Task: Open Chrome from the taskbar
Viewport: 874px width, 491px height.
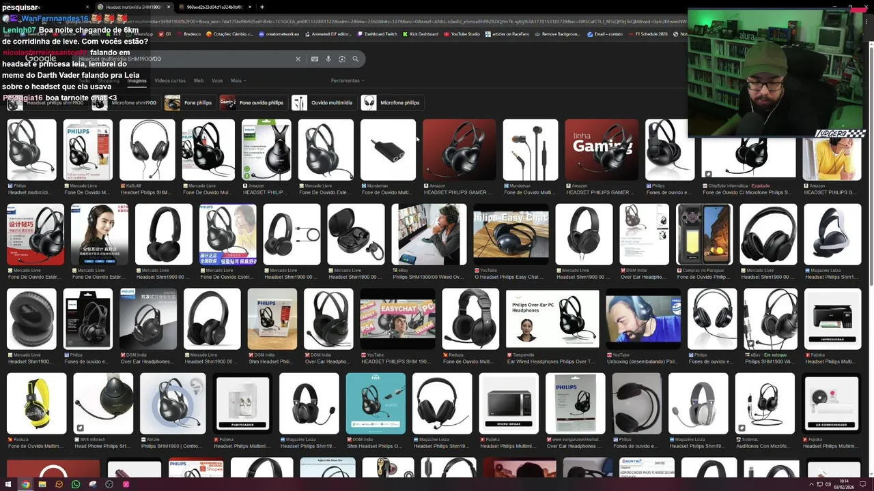Action: click(25, 484)
